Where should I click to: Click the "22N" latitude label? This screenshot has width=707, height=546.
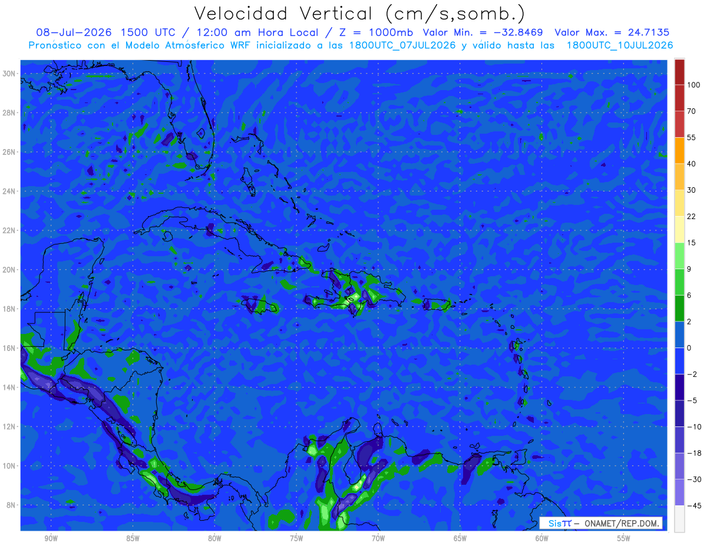[9, 230]
